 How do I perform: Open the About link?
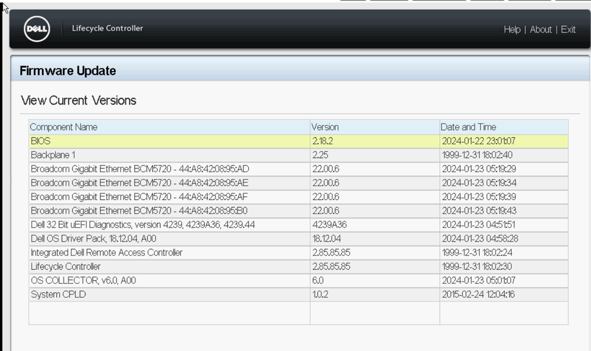tap(541, 30)
